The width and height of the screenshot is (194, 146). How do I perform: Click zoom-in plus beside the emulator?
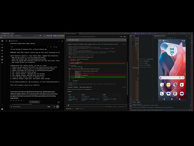[189, 95]
